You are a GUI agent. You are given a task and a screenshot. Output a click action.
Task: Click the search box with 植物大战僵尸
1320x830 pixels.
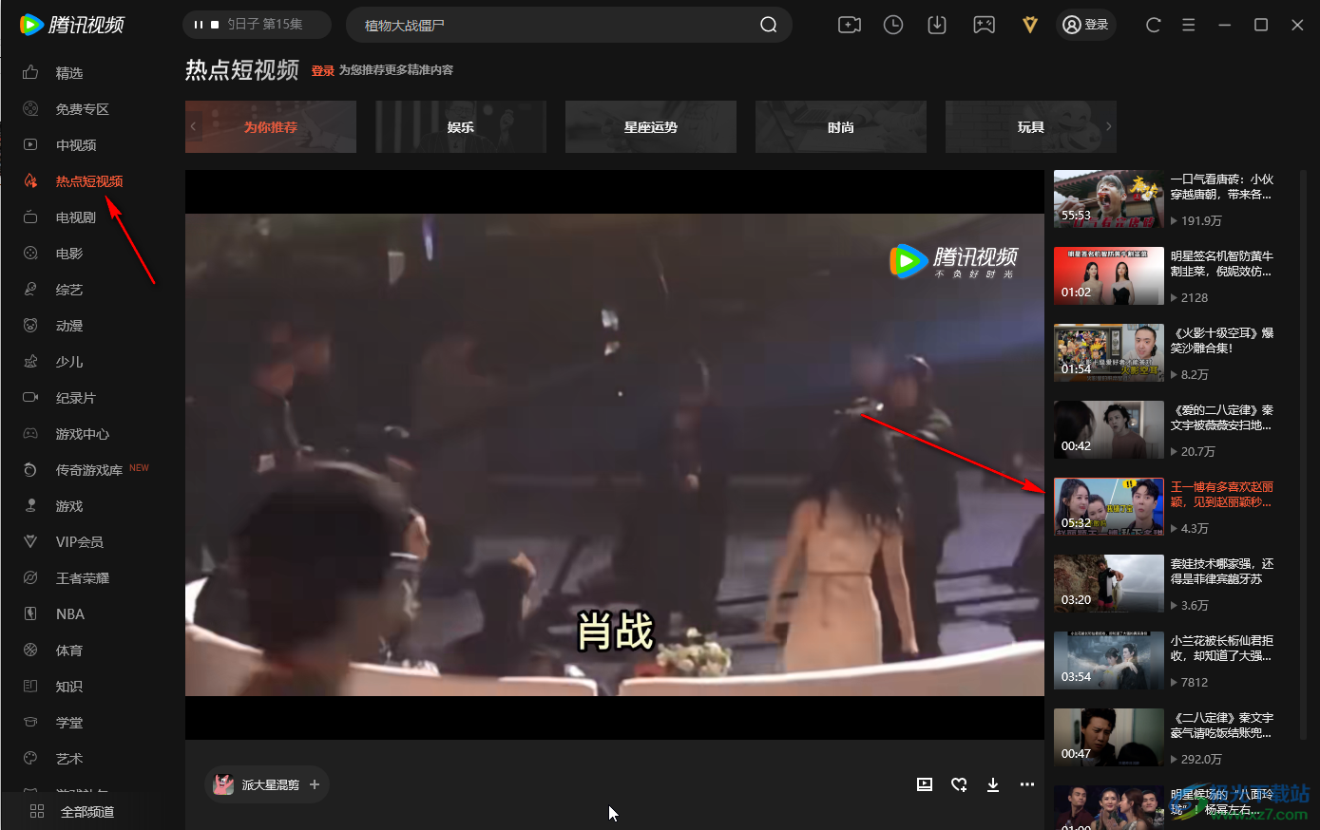tap(568, 25)
